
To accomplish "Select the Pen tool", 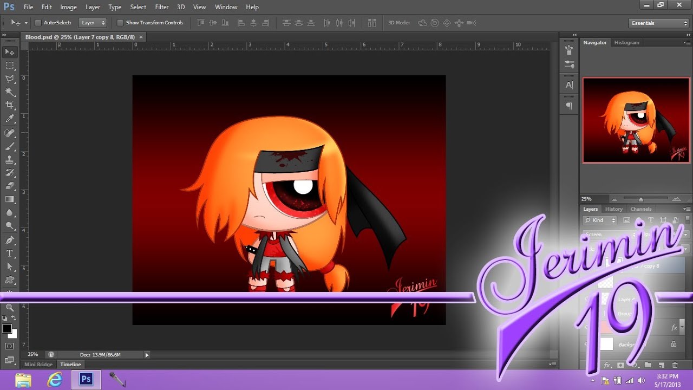I will coord(10,240).
